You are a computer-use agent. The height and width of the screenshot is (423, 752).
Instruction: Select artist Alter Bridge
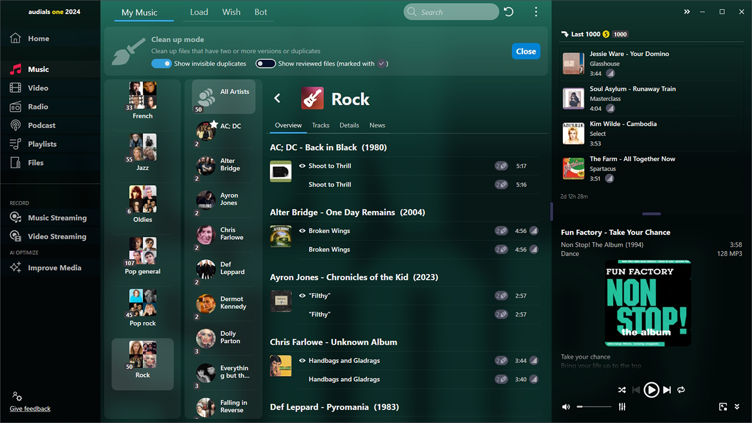(224, 166)
